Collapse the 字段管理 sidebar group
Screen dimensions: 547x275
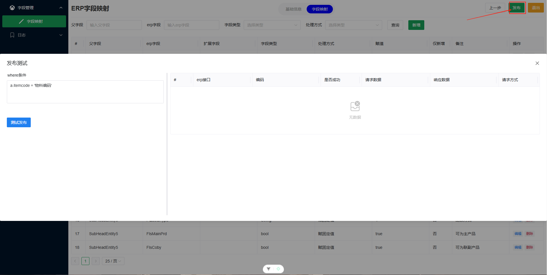(61, 8)
